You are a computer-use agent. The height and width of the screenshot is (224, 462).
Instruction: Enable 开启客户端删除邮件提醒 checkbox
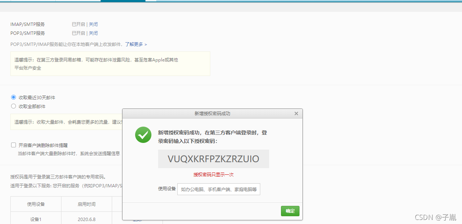(14, 145)
